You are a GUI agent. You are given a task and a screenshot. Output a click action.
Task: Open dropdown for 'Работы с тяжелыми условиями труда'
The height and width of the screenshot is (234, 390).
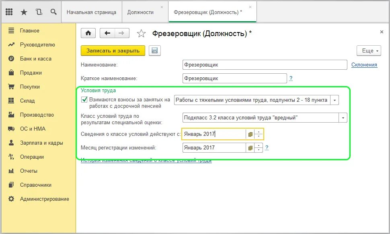[x=334, y=100]
